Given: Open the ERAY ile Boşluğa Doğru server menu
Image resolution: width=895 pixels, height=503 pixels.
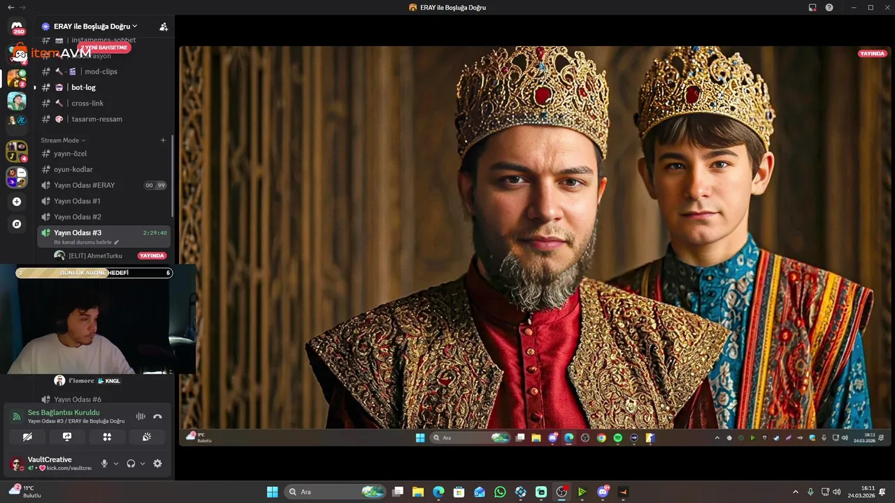Looking at the screenshot, I should (95, 27).
